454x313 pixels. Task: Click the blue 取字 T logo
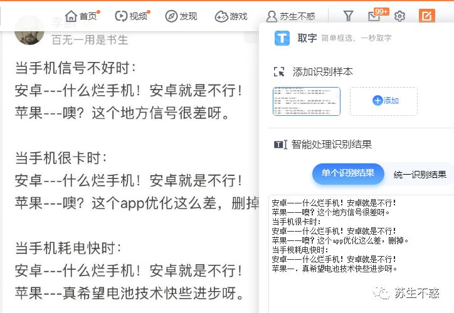point(282,38)
